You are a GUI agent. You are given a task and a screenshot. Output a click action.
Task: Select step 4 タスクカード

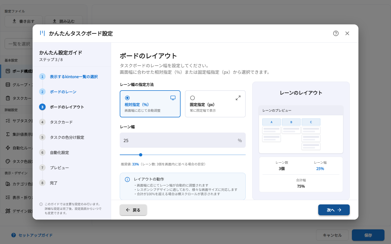click(x=72, y=122)
